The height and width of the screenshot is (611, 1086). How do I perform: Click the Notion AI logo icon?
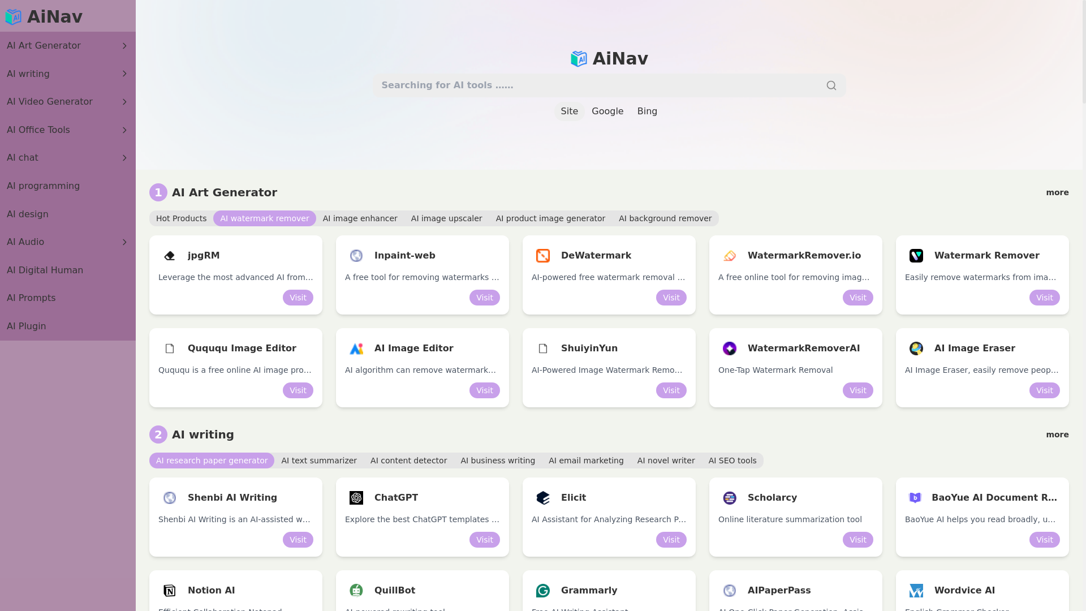[170, 591]
